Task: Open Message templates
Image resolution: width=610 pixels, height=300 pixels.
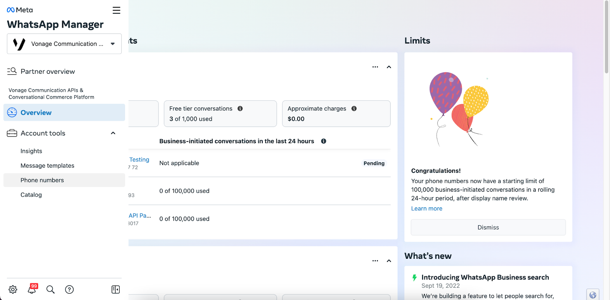Action: pos(47,166)
